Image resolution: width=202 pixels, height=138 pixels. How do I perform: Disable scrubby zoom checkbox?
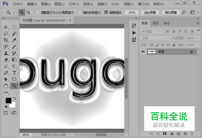(x=106, y=12)
